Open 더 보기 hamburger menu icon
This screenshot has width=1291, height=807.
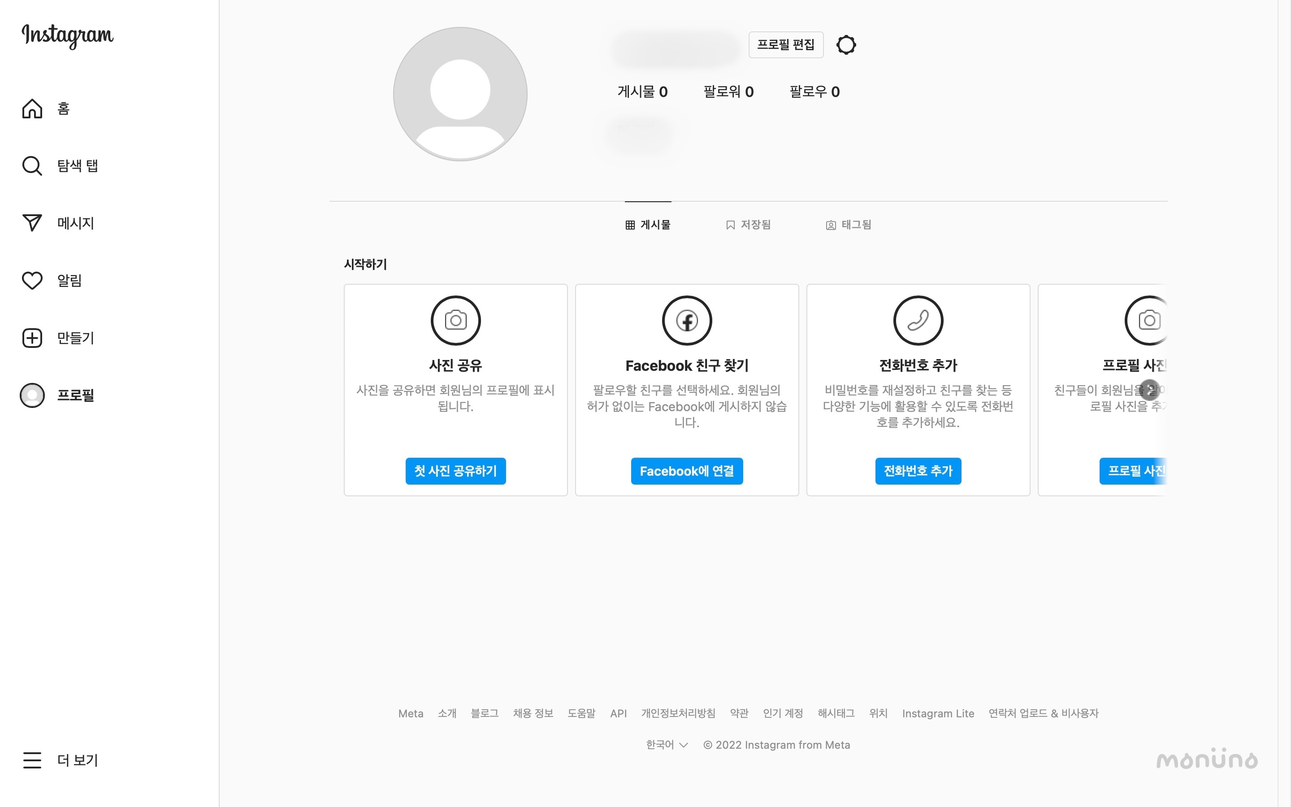pos(32,760)
